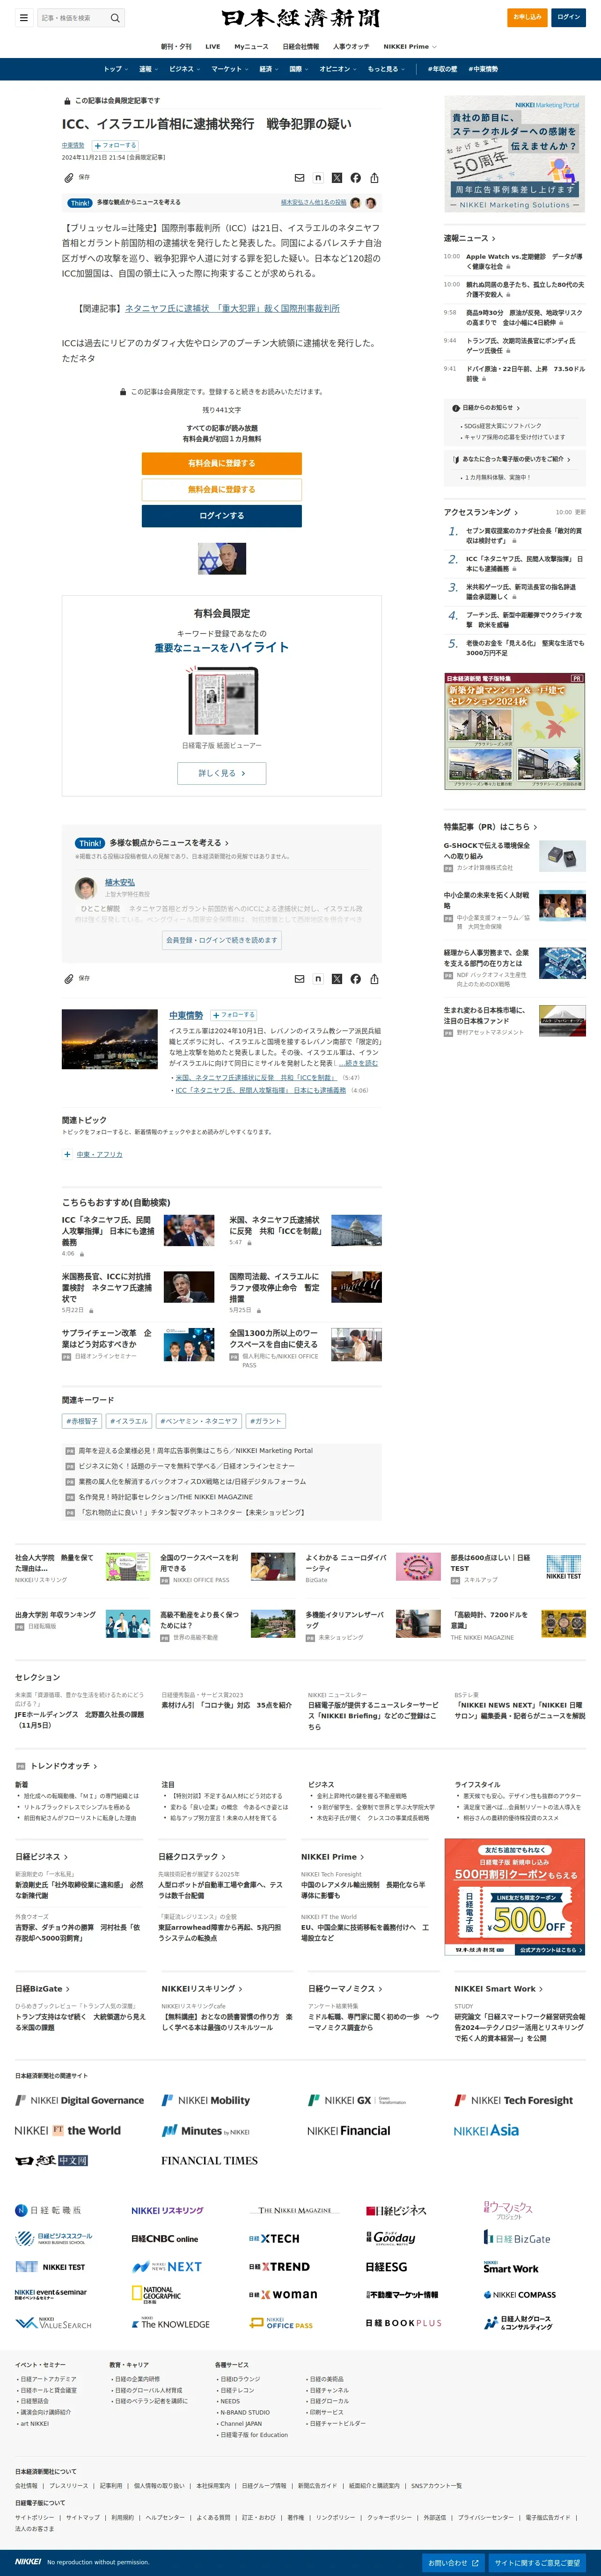The image size is (601, 2576).
Task: Open the LIVE menu item
Action: pyautogui.click(x=212, y=46)
